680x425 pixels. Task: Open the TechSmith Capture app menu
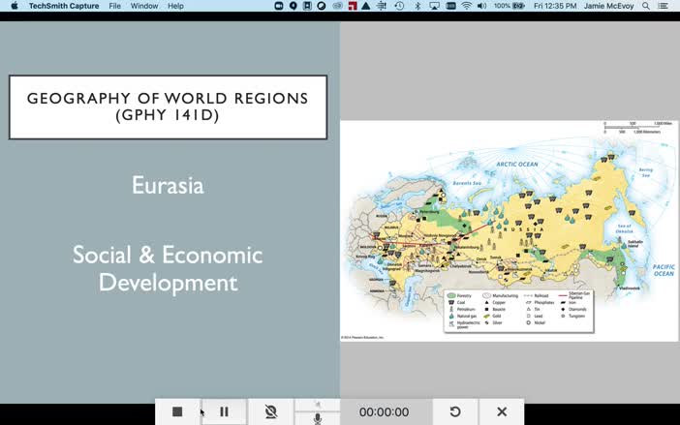pos(64,6)
